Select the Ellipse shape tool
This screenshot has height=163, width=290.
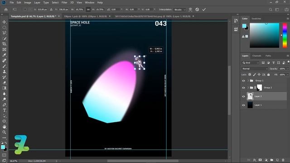click(x=4, y=121)
